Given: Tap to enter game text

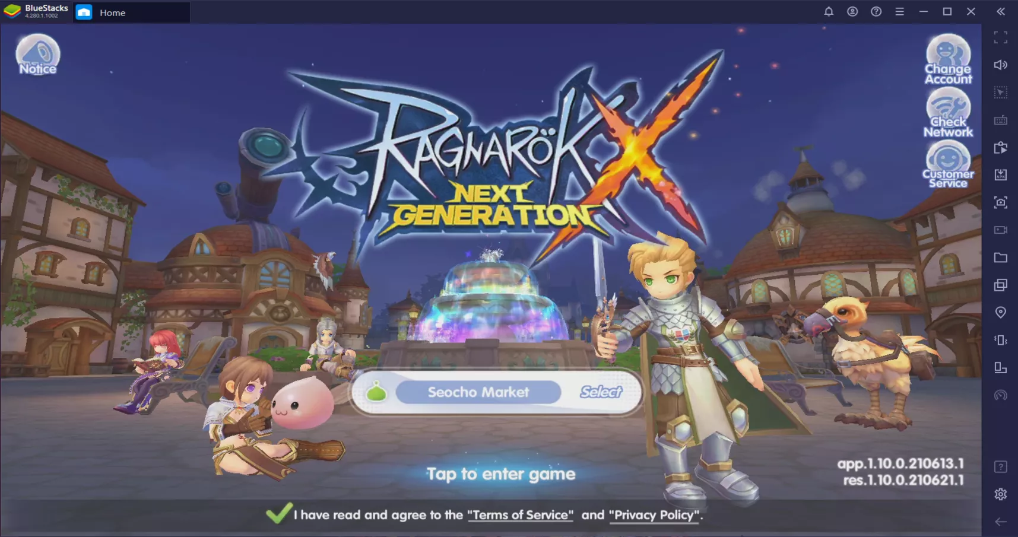Looking at the screenshot, I should tap(501, 474).
